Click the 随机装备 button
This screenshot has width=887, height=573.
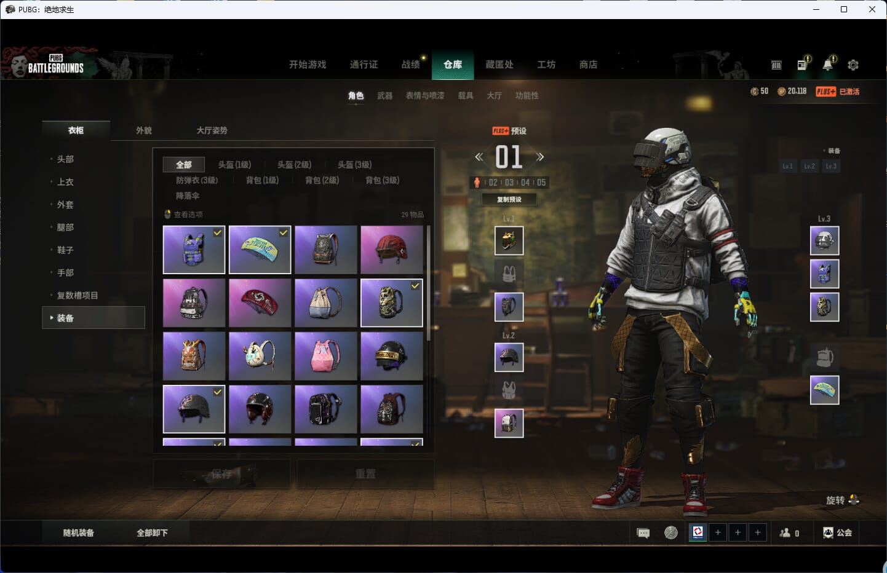click(x=79, y=533)
